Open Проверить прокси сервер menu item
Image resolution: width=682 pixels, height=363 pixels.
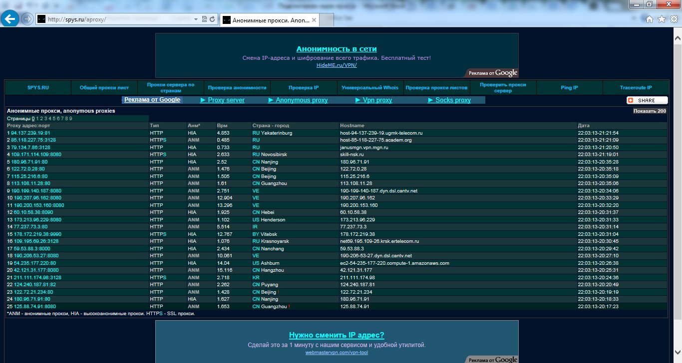[x=503, y=88]
